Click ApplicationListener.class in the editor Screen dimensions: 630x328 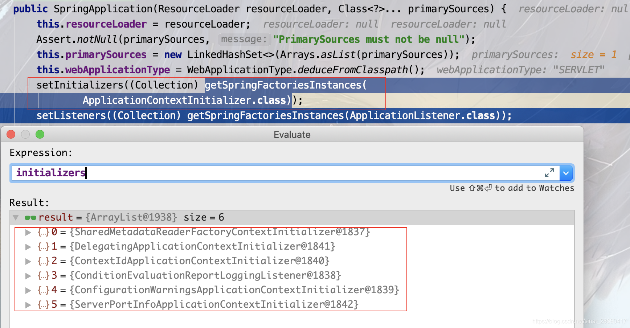coord(422,115)
